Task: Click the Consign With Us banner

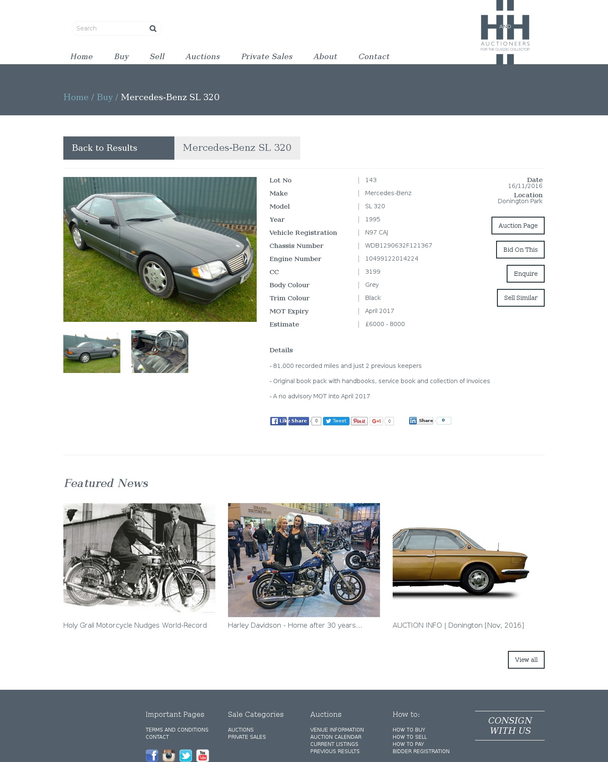Action: (x=510, y=726)
